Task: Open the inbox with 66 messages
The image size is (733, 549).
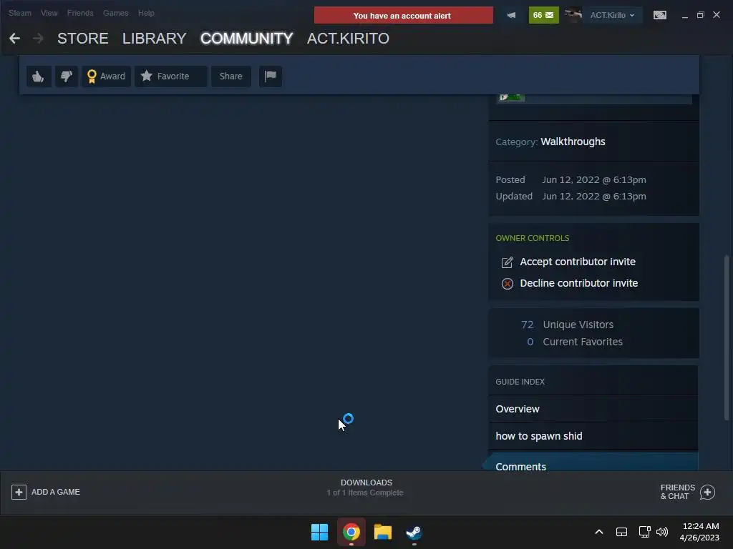Action: pyautogui.click(x=543, y=16)
